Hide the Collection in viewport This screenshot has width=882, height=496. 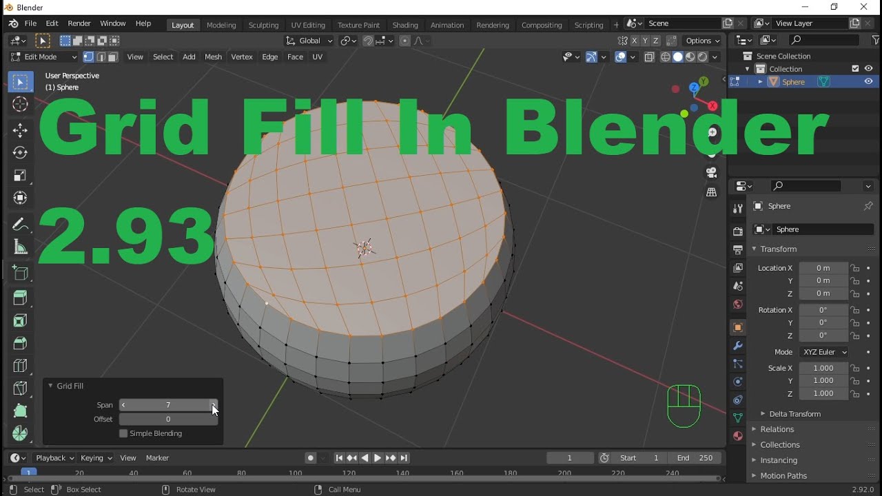[x=868, y=69]
